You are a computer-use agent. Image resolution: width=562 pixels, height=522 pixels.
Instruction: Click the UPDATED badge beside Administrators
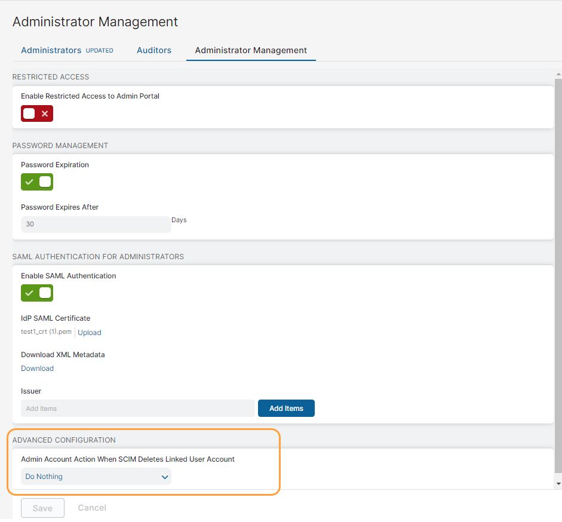click(100, 51)
